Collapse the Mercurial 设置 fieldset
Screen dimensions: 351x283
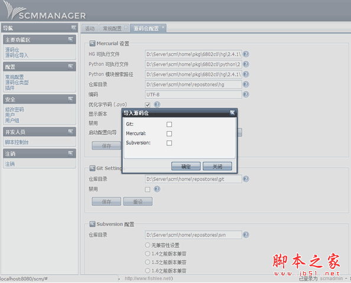point(92,43)
